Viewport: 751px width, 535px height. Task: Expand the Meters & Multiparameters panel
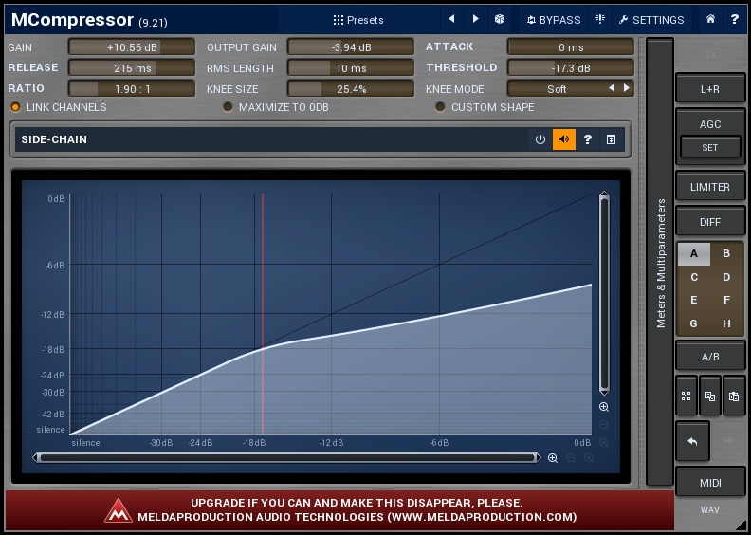pyautogui.click(x=661, y=263)
